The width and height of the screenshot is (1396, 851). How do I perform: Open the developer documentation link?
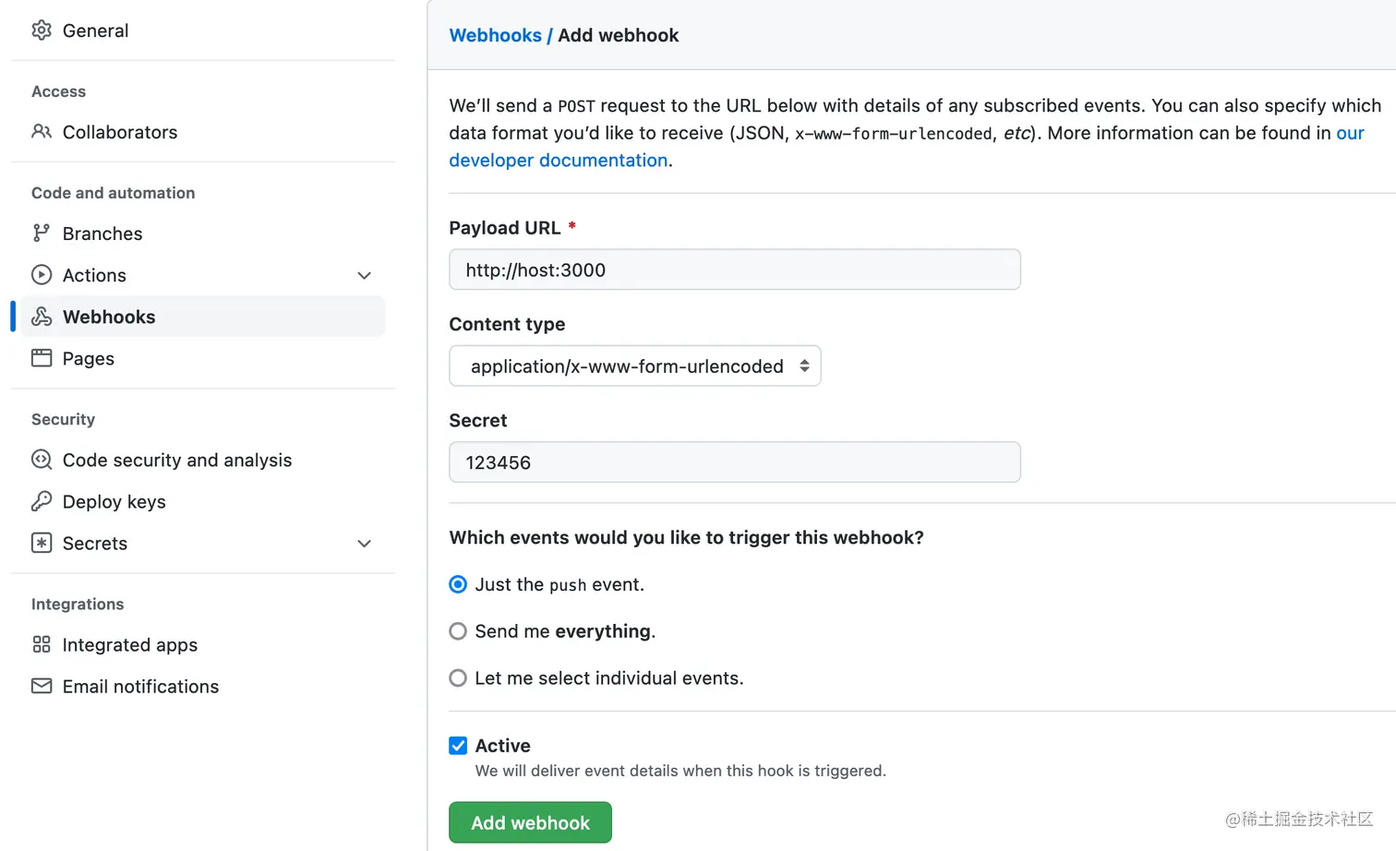558,161
